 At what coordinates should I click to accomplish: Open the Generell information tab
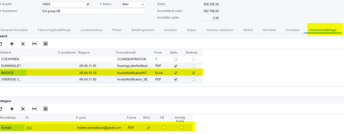tap(14, 30)
